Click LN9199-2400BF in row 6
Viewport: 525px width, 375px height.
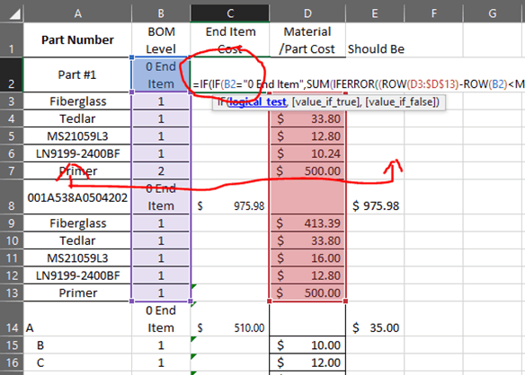[77, 153]
